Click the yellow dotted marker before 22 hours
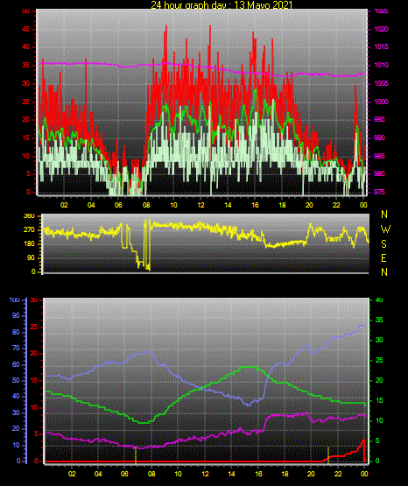The height and width of the screenshot is (486, 408). pos(328,455)
